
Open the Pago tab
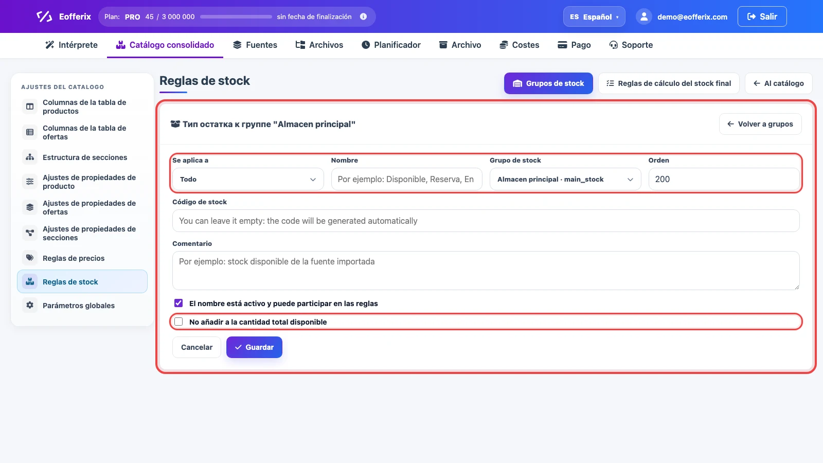pos(575,45)
